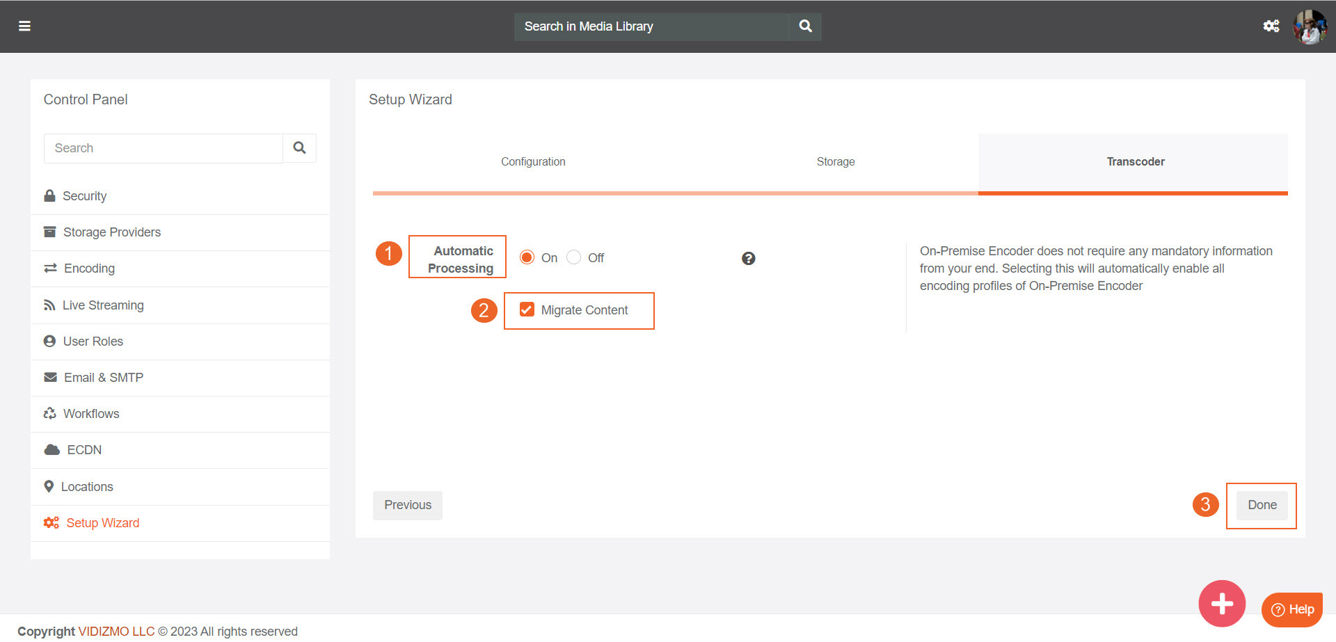
Task: Open the VIDIZMO LLC footer link
Action: tap(116, 632)
